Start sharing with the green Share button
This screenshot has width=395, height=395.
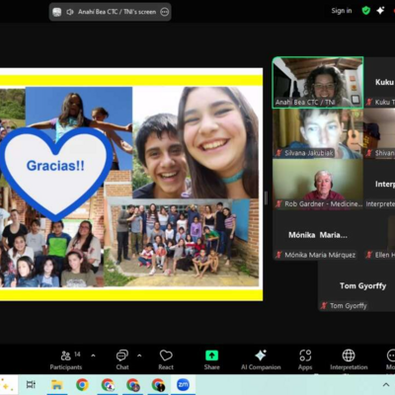click(211, 360)
